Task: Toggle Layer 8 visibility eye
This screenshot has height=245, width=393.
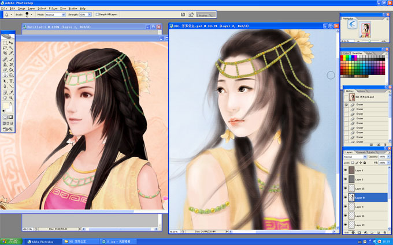Action: tap(346, 198)
